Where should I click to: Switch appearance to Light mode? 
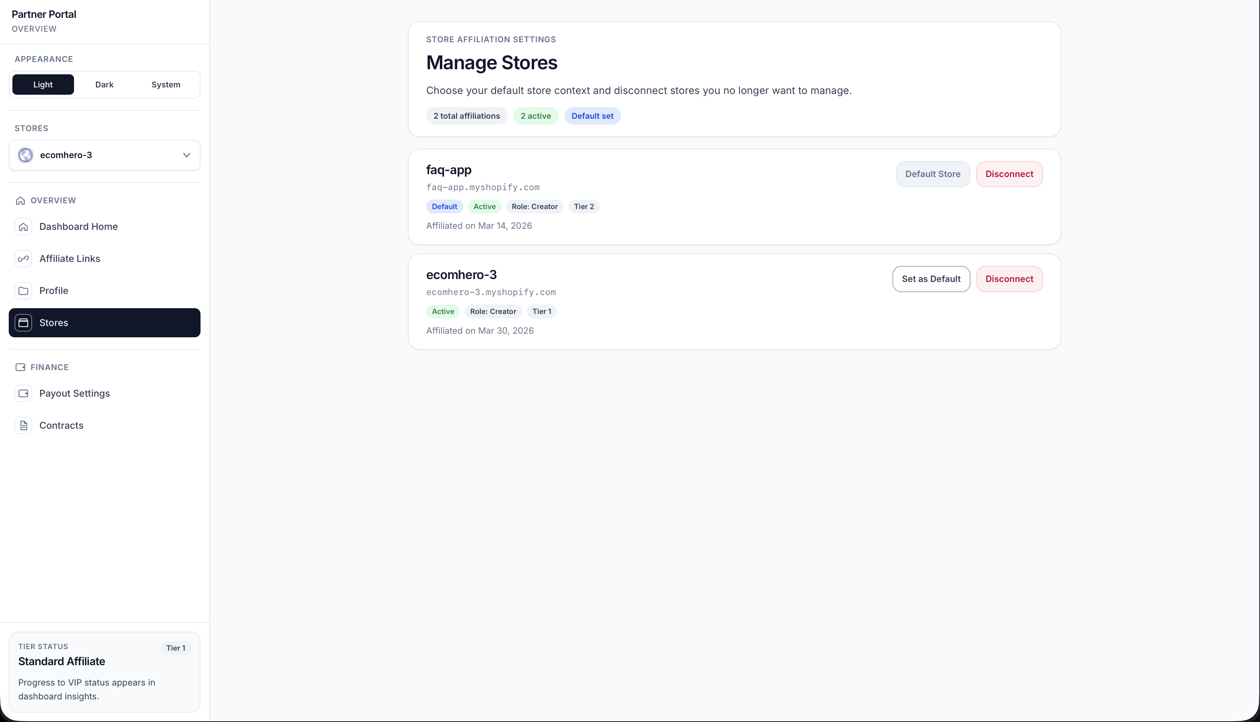[43, 85]
